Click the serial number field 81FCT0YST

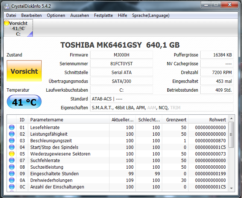pyautogui.click(x=122, y=64)
